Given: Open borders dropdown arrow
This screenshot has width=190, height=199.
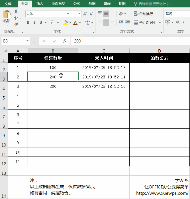Looking at the screenshot, I should [58, 23].
